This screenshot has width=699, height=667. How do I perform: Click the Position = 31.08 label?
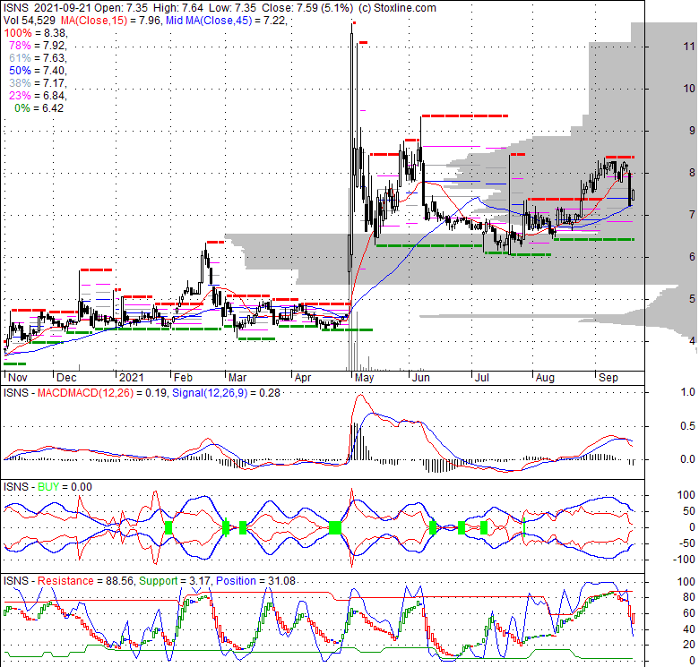pyautogui.click(x=256, y=581)
